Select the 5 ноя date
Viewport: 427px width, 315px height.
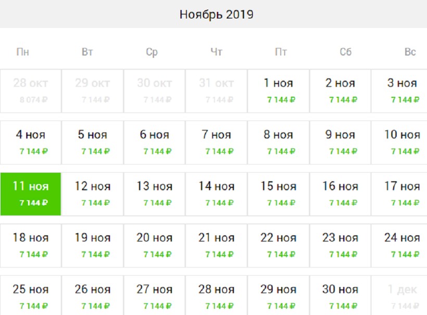tap(92, 142)
